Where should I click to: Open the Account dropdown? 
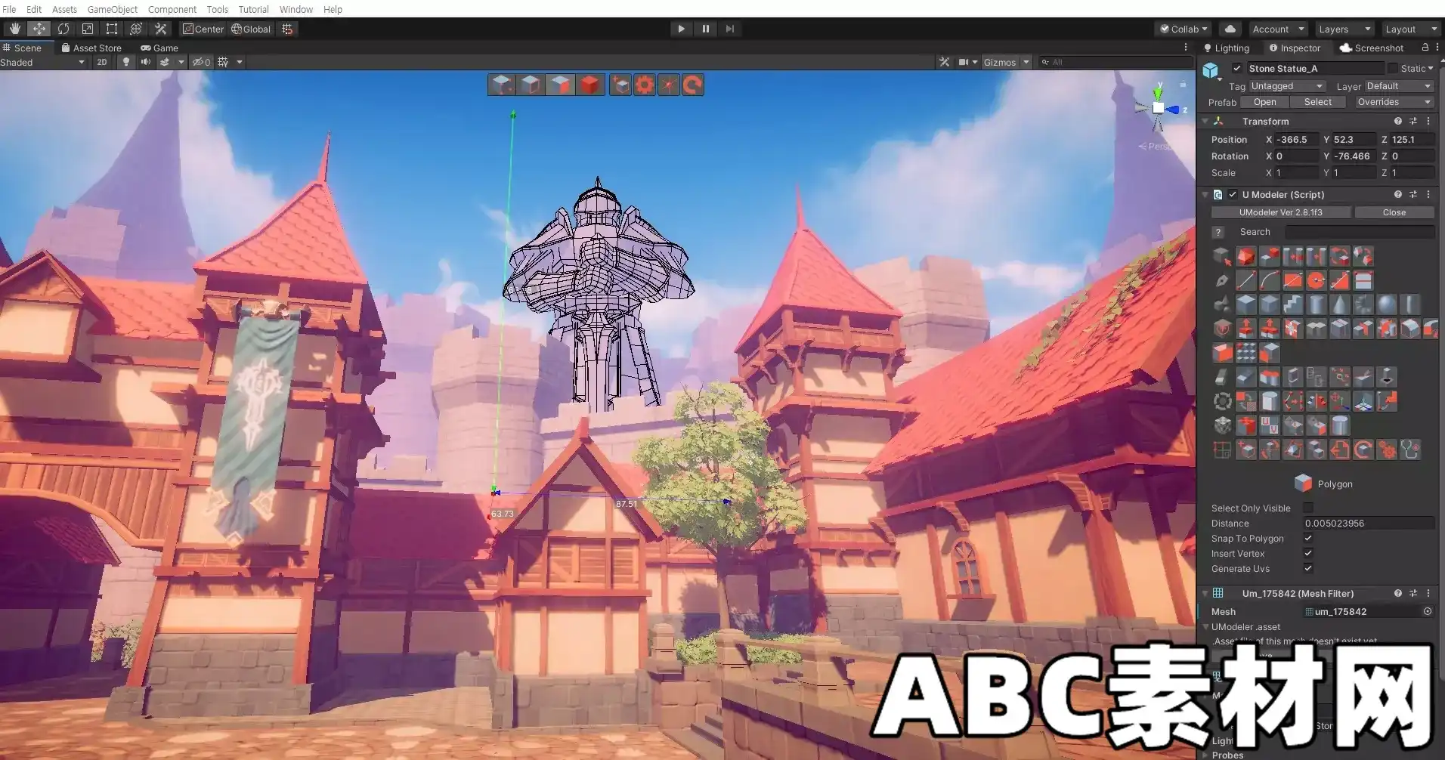pyautogui.click(x=1278, y=29)
